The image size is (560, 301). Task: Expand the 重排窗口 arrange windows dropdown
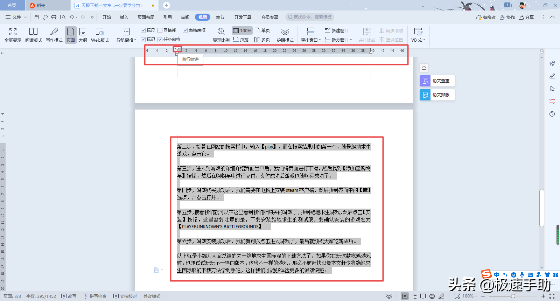[320, 40]
